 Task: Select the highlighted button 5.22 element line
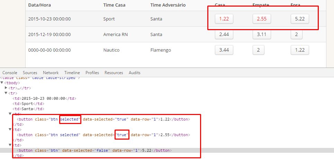(x=94, y=150)
